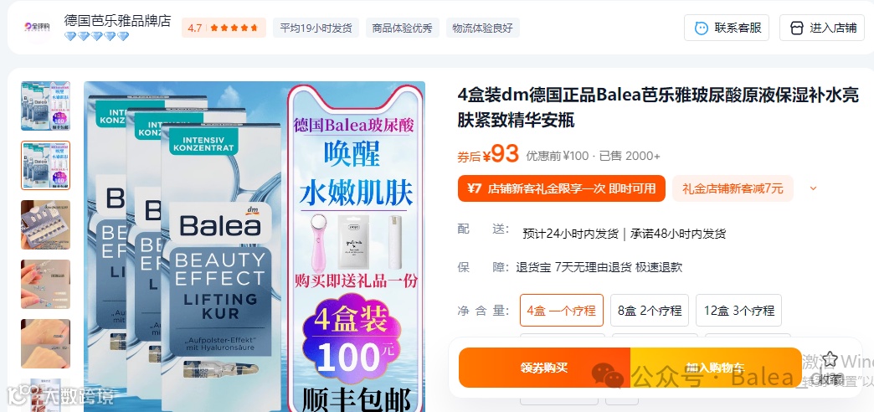
Task: Select the 12盒 3个疗程 option
Action: click(738, 310)
